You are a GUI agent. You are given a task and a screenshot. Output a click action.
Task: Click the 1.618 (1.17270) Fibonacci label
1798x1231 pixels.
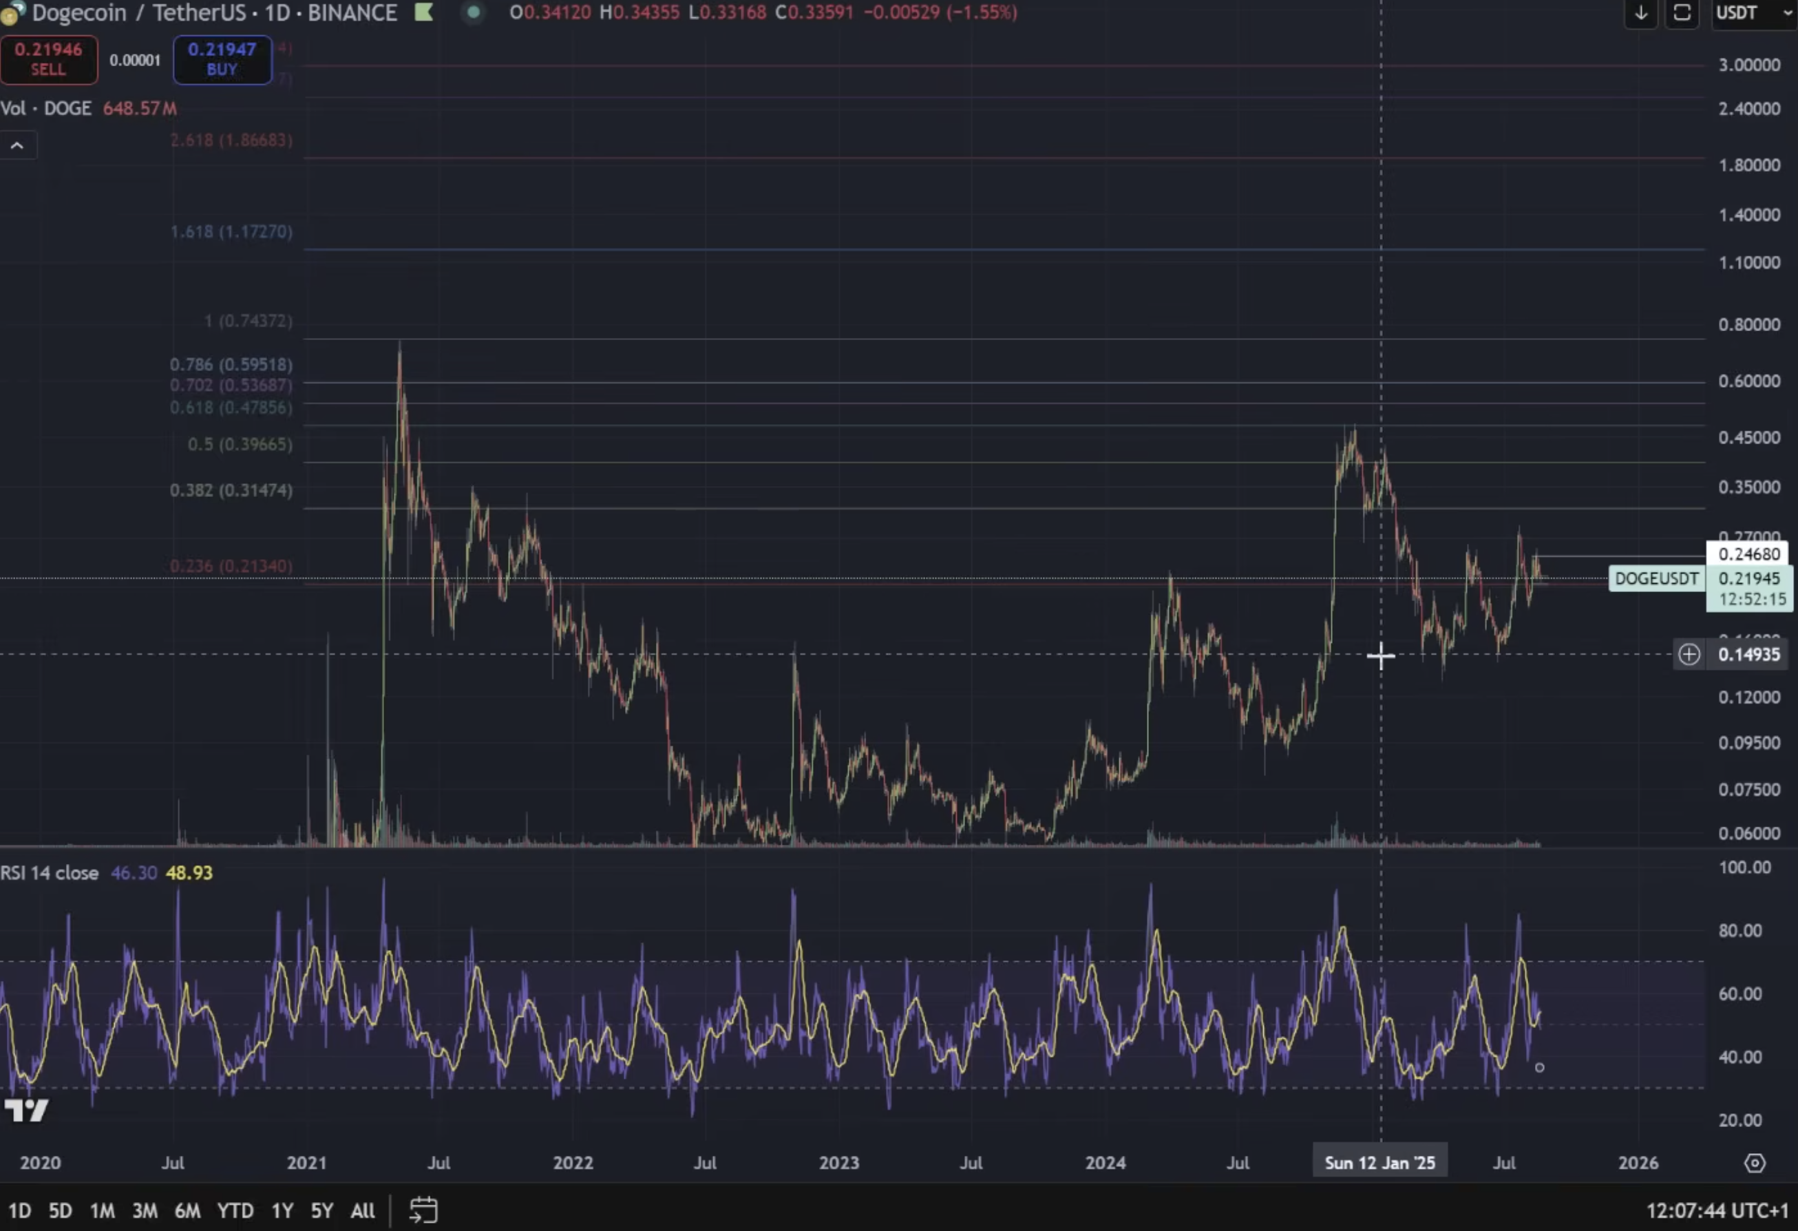(231, 232)
